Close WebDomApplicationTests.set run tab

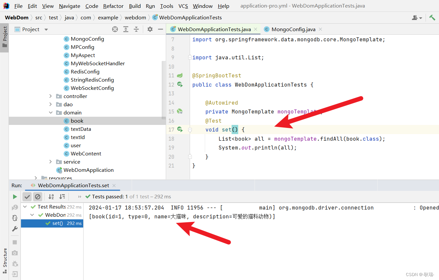(x=114, y=185)
